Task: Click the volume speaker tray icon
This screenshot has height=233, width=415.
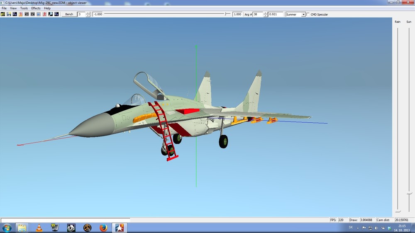Action: click(376, 228)
